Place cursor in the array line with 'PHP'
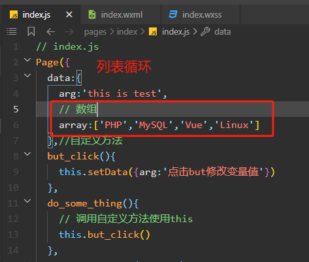The image size is (309, 262). [159, 125]
